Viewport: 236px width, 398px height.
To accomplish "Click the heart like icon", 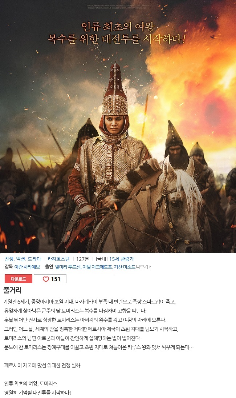I will click(x=46, y=279).
